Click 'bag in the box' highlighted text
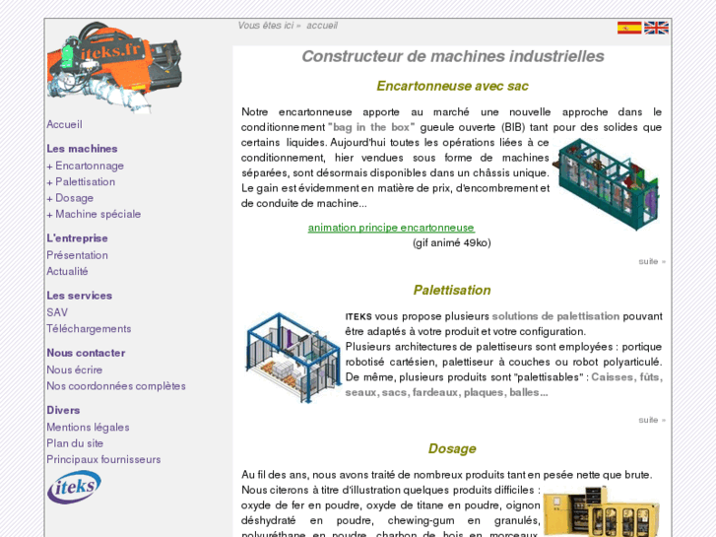 (371, 127)
